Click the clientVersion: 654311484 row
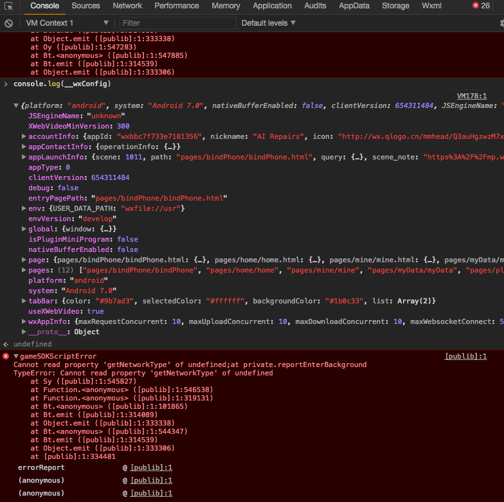Screen dimensions: 504x502 (x=78, y=177)
